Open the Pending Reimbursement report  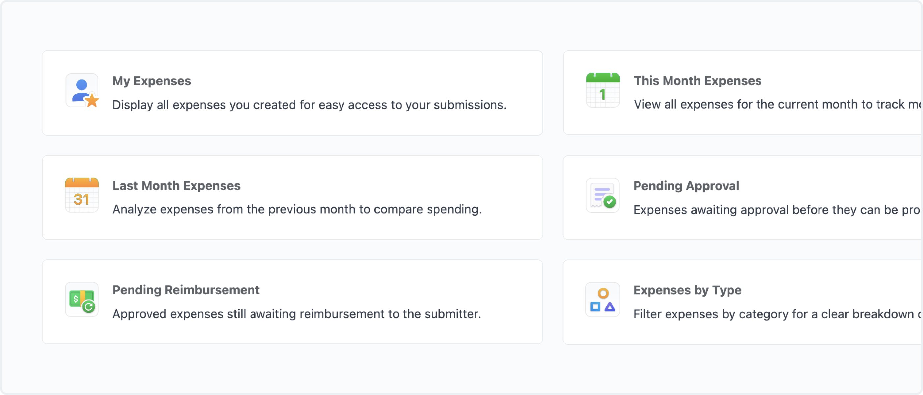point(186,290)
